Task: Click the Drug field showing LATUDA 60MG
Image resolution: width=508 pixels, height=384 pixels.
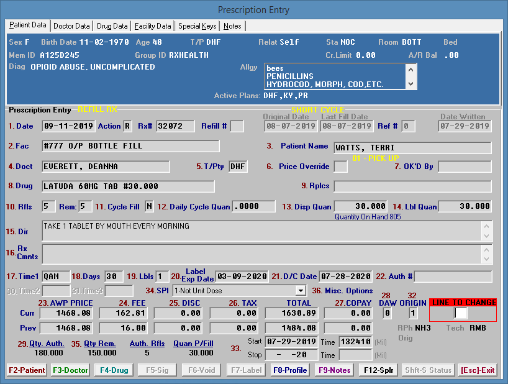Action: pos(128,186)
